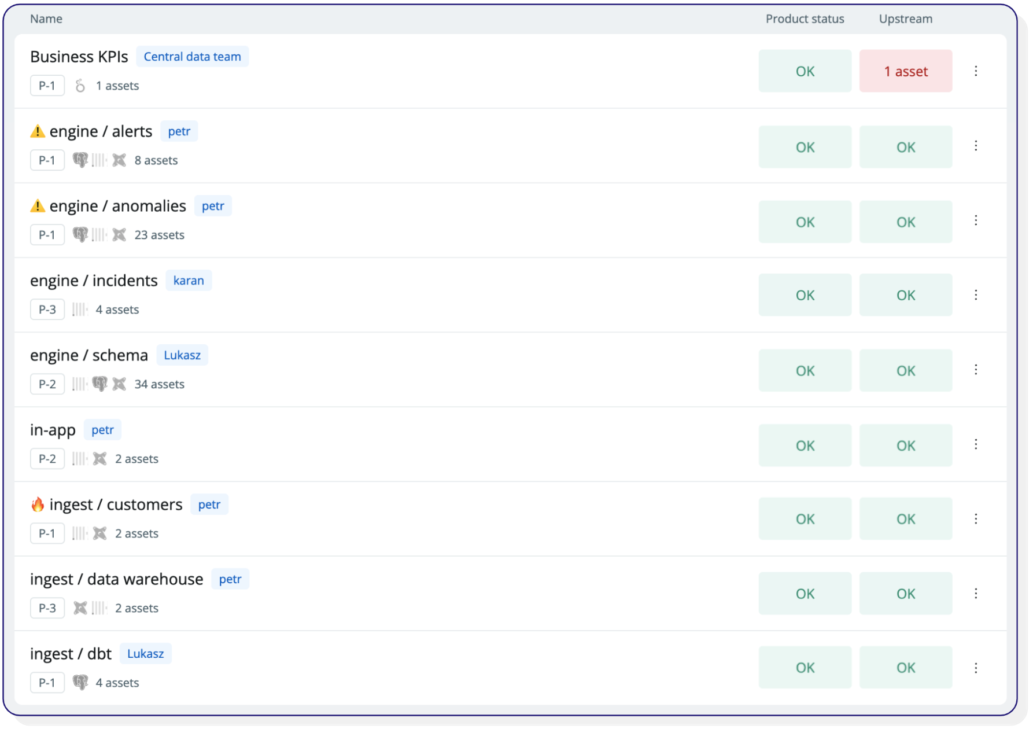This screenshot has width=1033, height=729.
Task: Click the dbt icon in the in-app row
Action: pos(100,459)
